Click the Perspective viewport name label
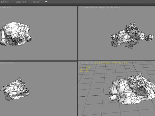155x116 pixels. [x=88, y=63]
